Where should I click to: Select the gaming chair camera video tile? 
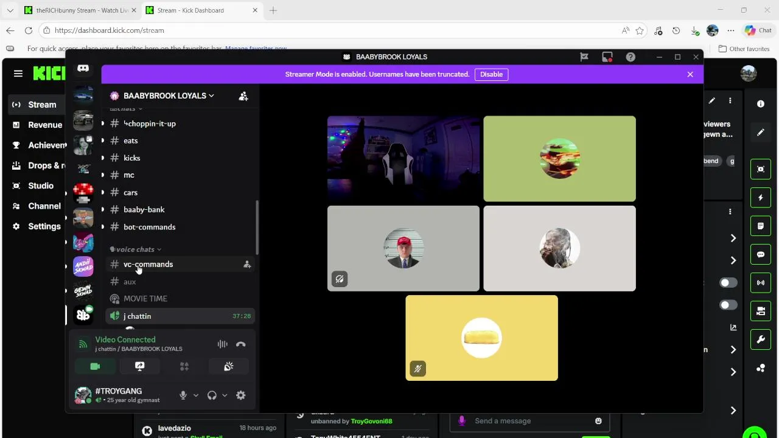point(403,159)
